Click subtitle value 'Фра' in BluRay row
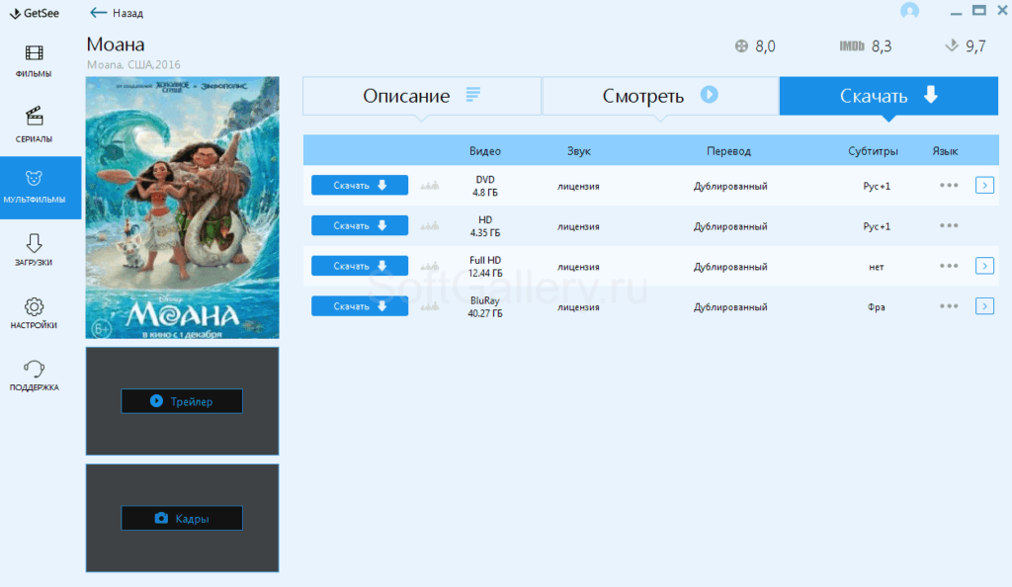Image resolution: width=1012 pixels, height=587 pixels. coord(876,307)
